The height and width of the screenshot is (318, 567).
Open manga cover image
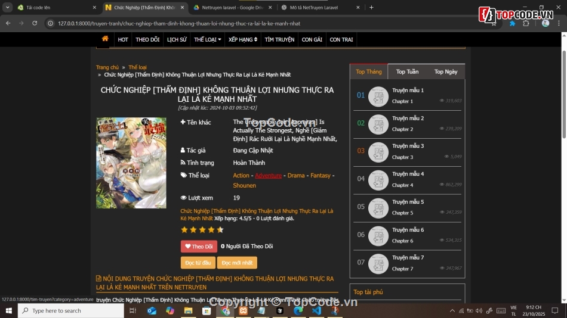point(131,163)
